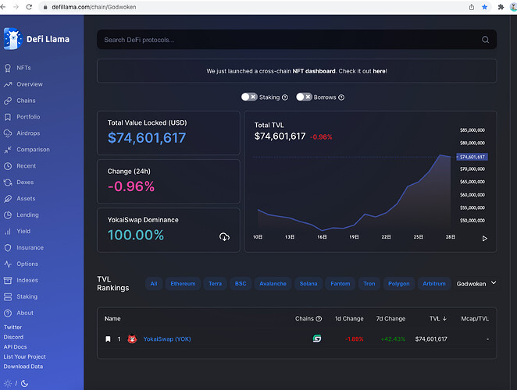Open the About page

coord(19,313)
